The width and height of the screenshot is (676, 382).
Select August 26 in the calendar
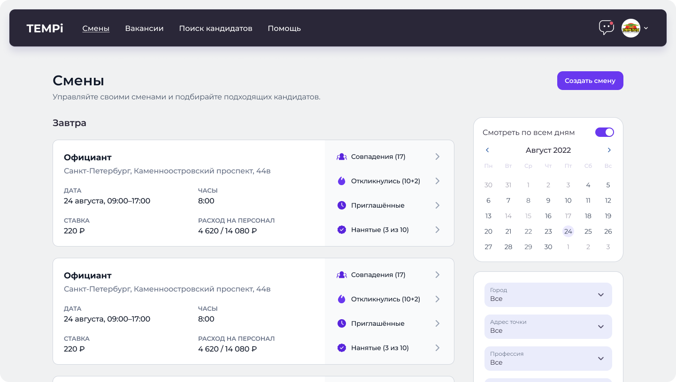(x=608, y=232)
